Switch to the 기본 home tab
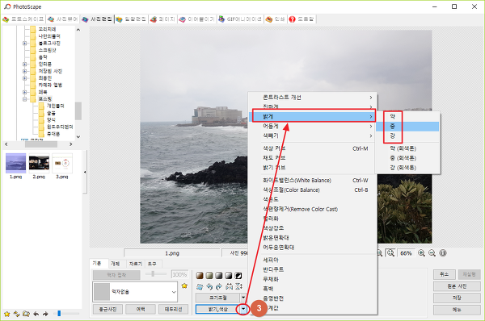 (x=97, y=263)
